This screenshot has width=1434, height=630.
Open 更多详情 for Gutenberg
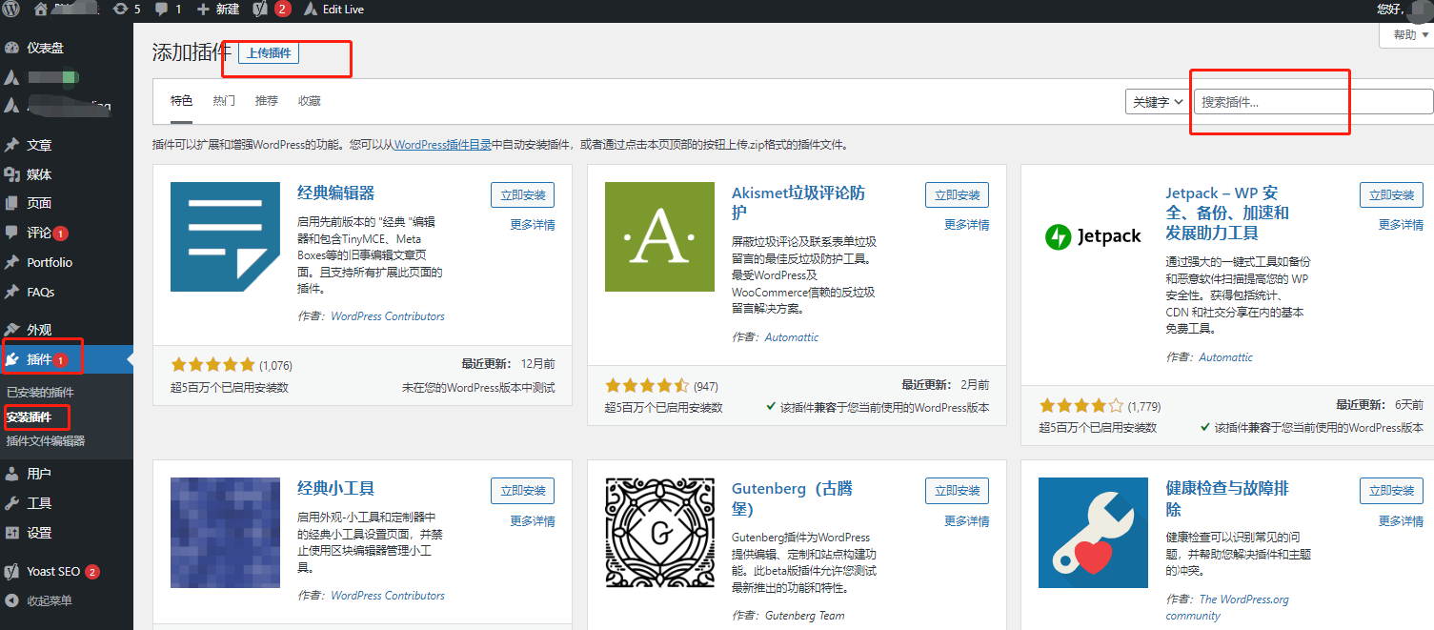pyautogui.click(x=967, y=521)
